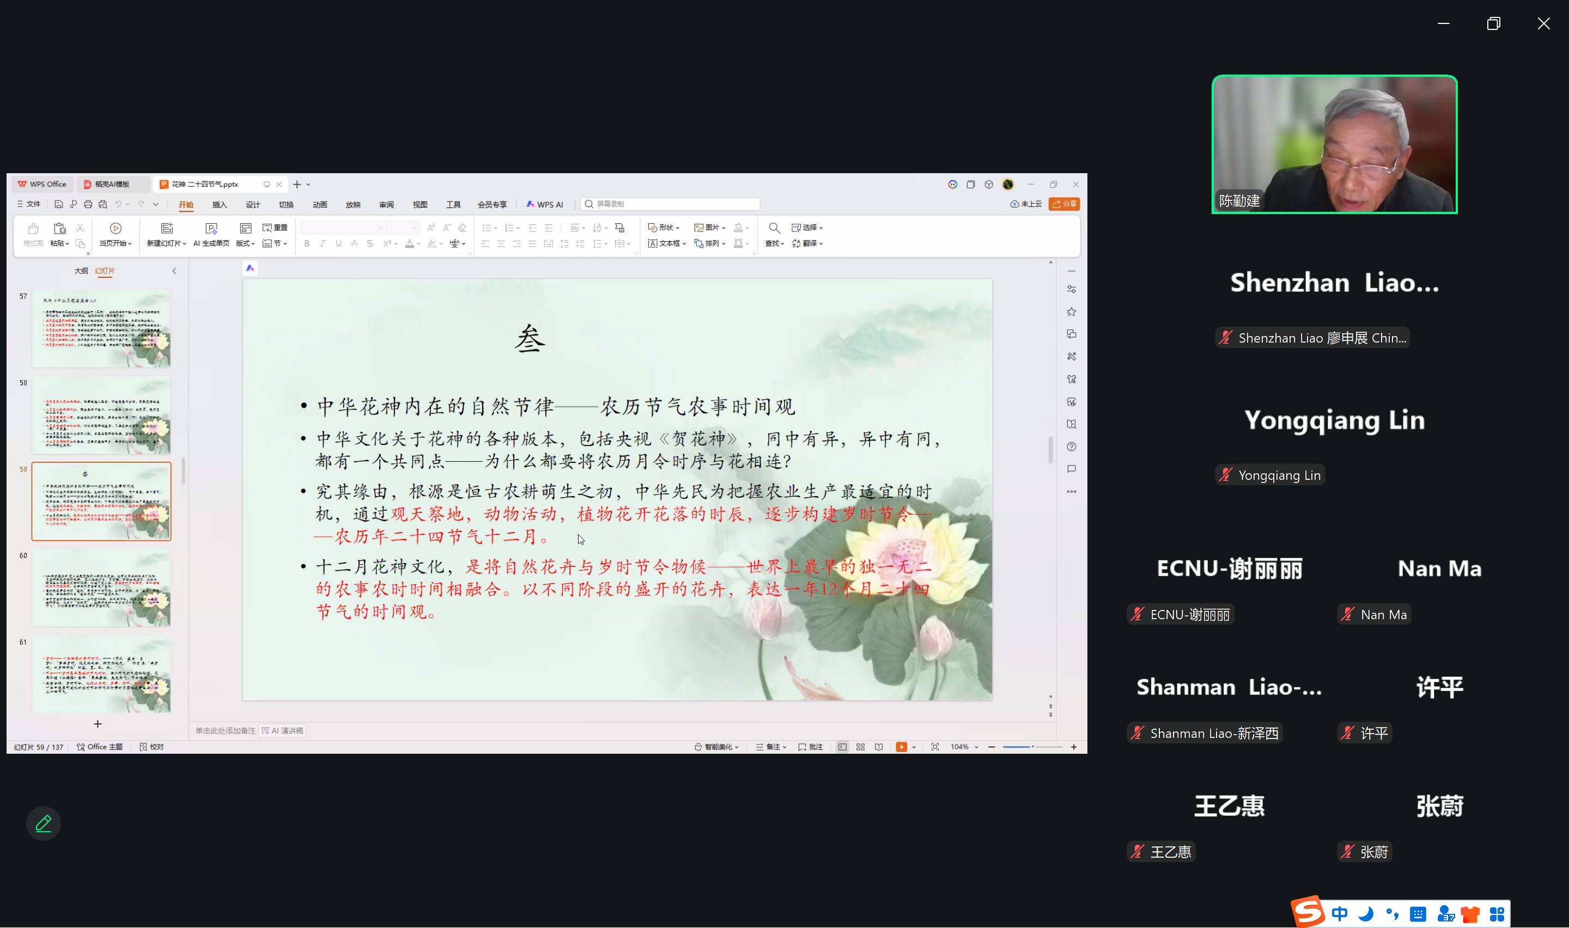
Task: Click the zoom slider handle
Action: click(x=1032, y=747)
